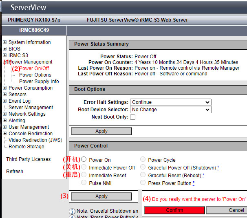This screenshot has height=218, width=247.
Task: Click the ServerView logo title
Action: coord(29,7)
